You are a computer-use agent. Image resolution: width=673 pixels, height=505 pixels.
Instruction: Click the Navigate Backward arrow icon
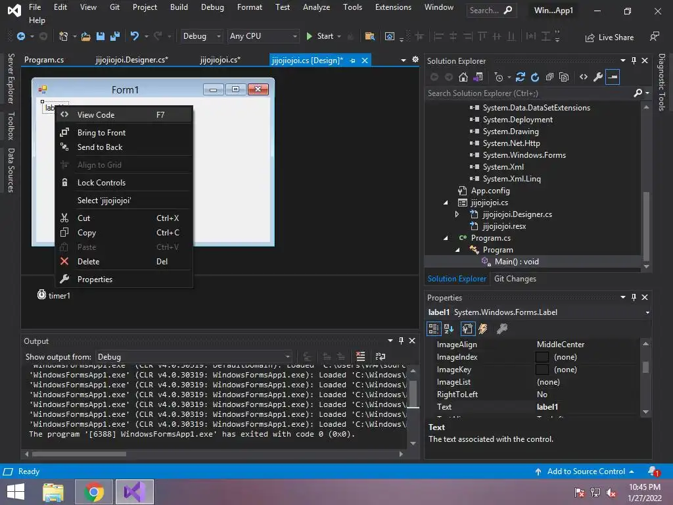[x=20, y=37]
